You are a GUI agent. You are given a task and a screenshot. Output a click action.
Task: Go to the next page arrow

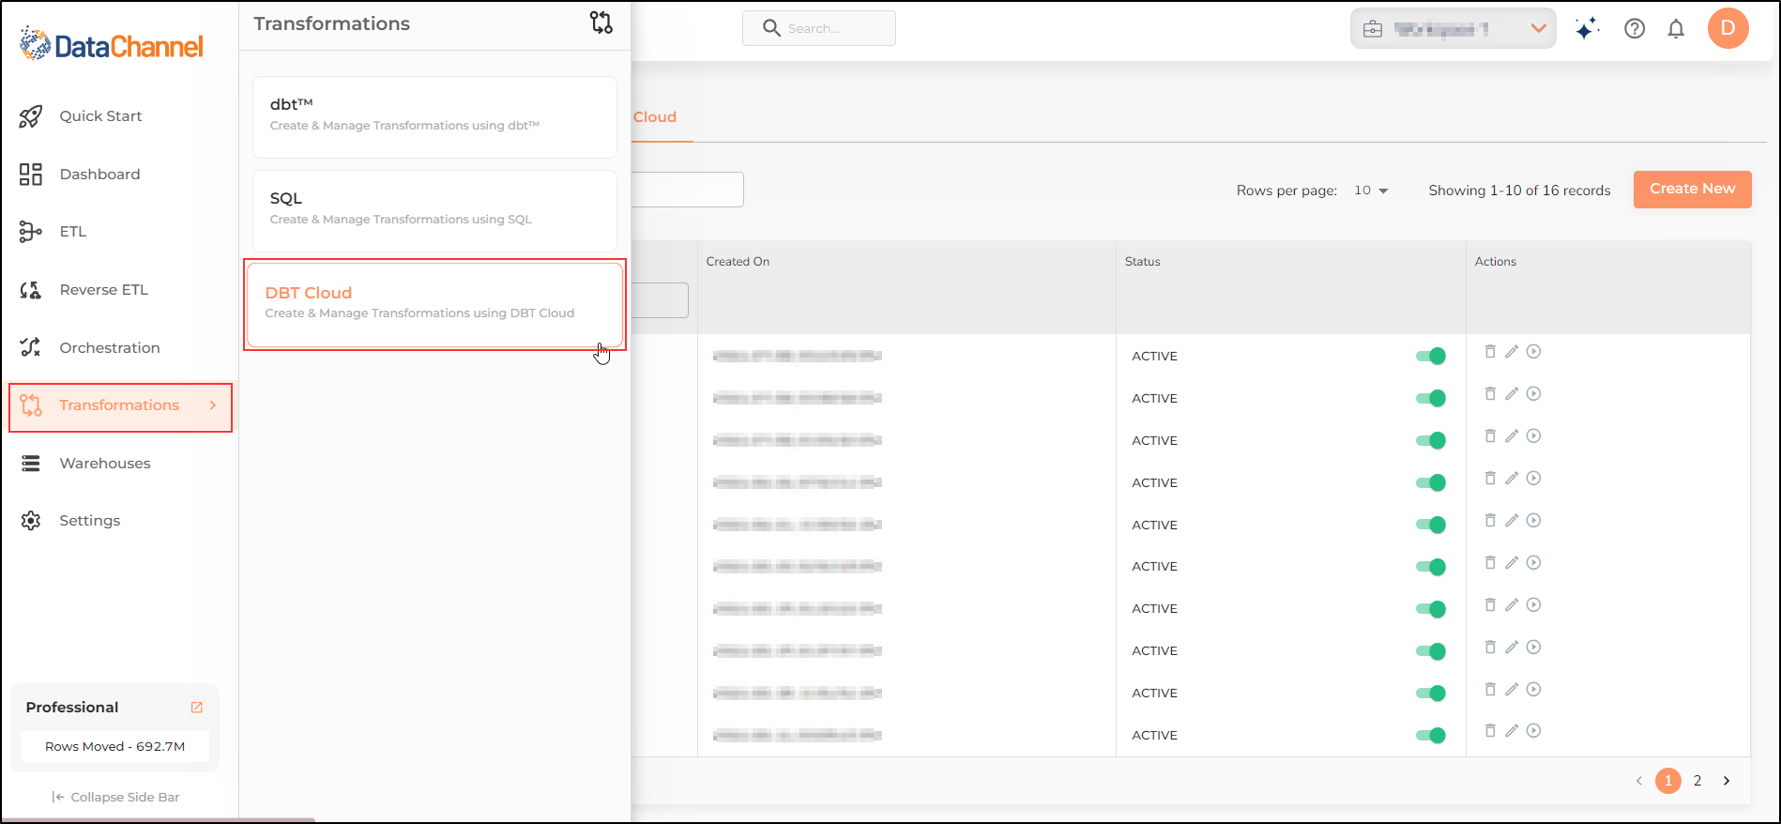pos(1727,781)
